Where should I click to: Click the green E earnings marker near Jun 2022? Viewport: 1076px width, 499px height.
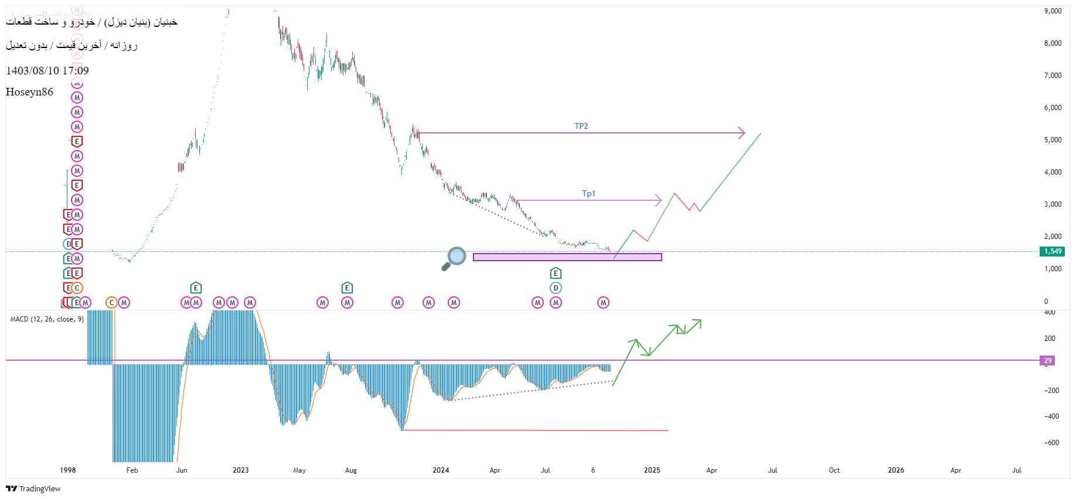click(x=196, y=288)
